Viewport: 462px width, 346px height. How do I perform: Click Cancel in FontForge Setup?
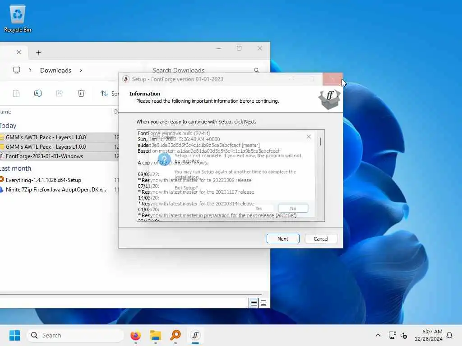pyautogui.click(x=321, y=239)
